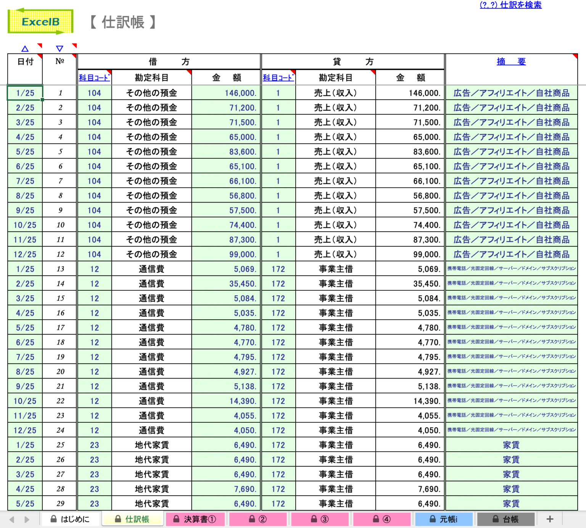Click the plus icon to add a sheet

pyautogui.click(x=550, y=519)
